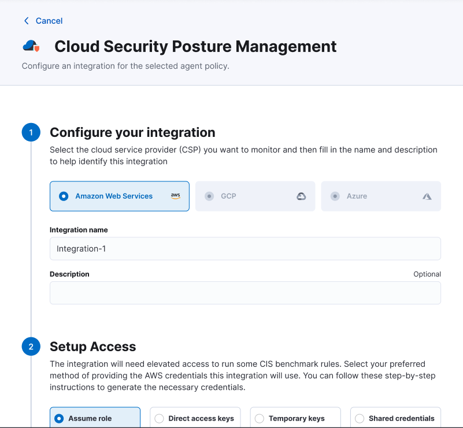This screenshot has width=463, height=428.
Task: Select the GCP provider card
Action: pos(255,196)
